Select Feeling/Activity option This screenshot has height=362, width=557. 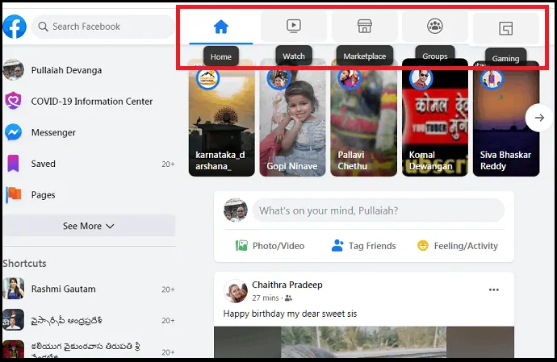tap(458, 246)
